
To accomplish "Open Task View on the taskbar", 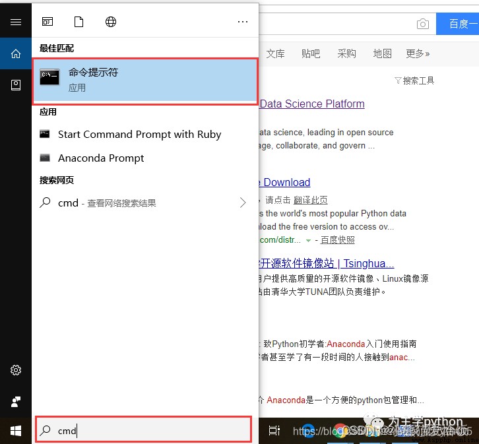I will click(274, 431).
